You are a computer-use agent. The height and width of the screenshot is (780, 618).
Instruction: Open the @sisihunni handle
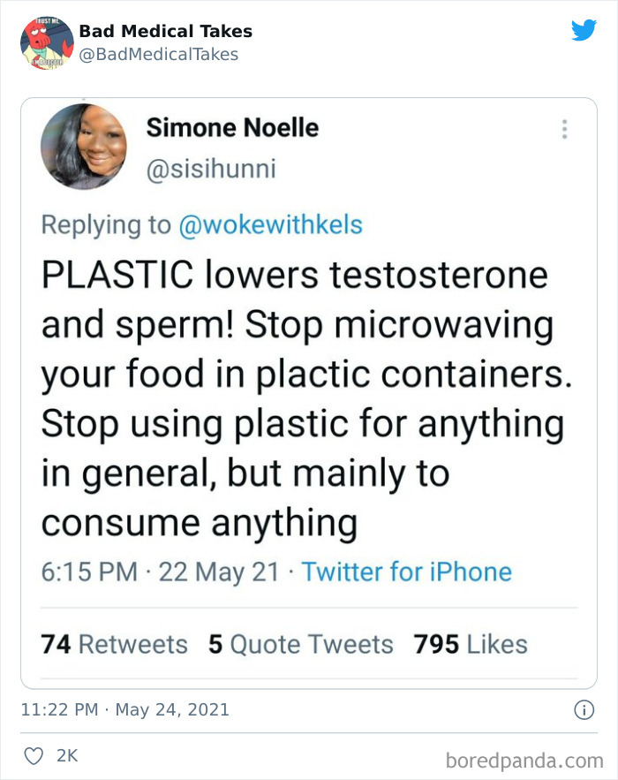(208, 168)
